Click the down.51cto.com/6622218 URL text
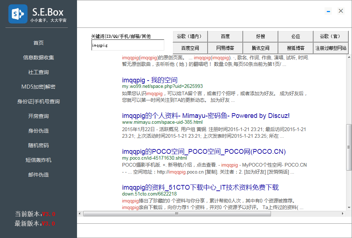 tap(149, 194)
